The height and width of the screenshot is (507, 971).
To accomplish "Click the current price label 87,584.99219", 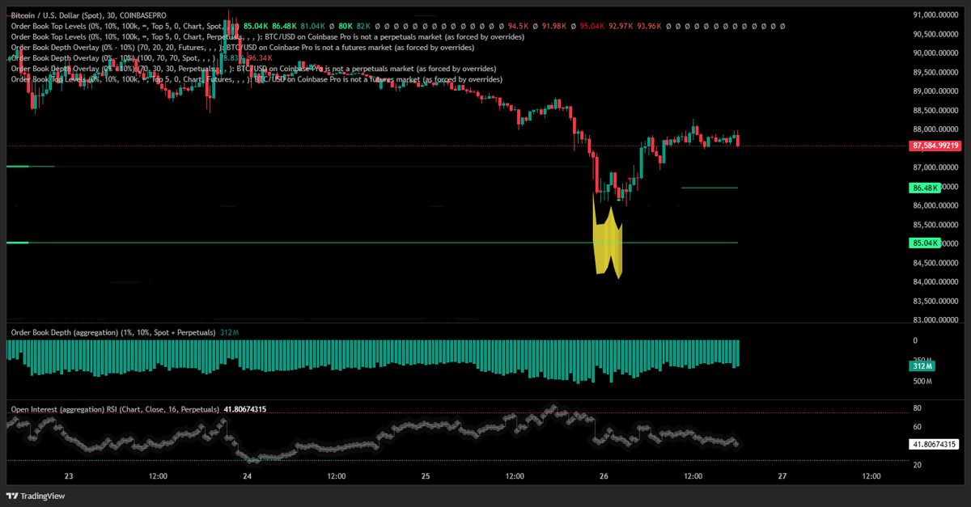I will click(x=935, y=146).
